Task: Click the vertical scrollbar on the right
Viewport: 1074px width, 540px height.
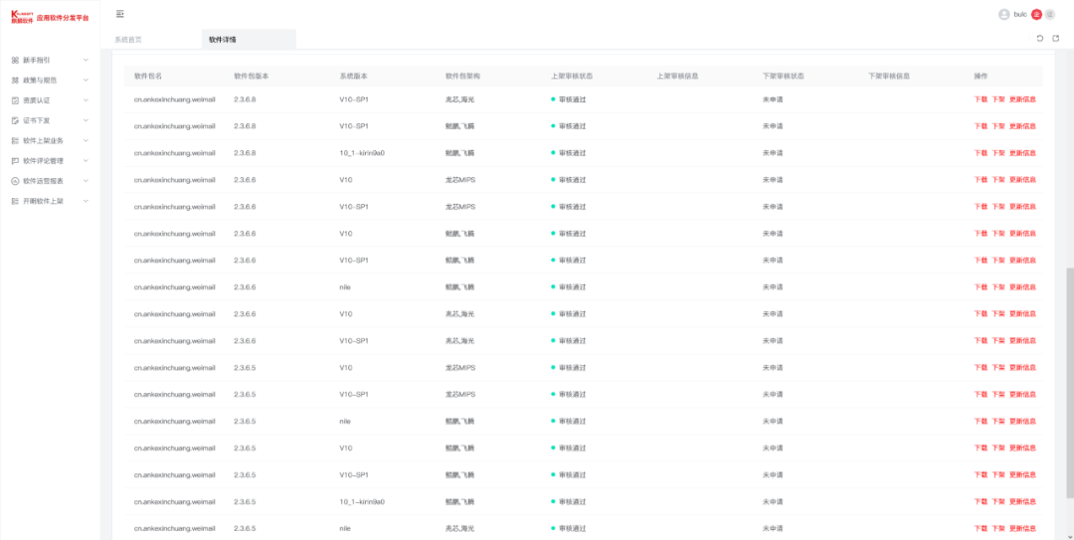Action: coord(1069,398)
